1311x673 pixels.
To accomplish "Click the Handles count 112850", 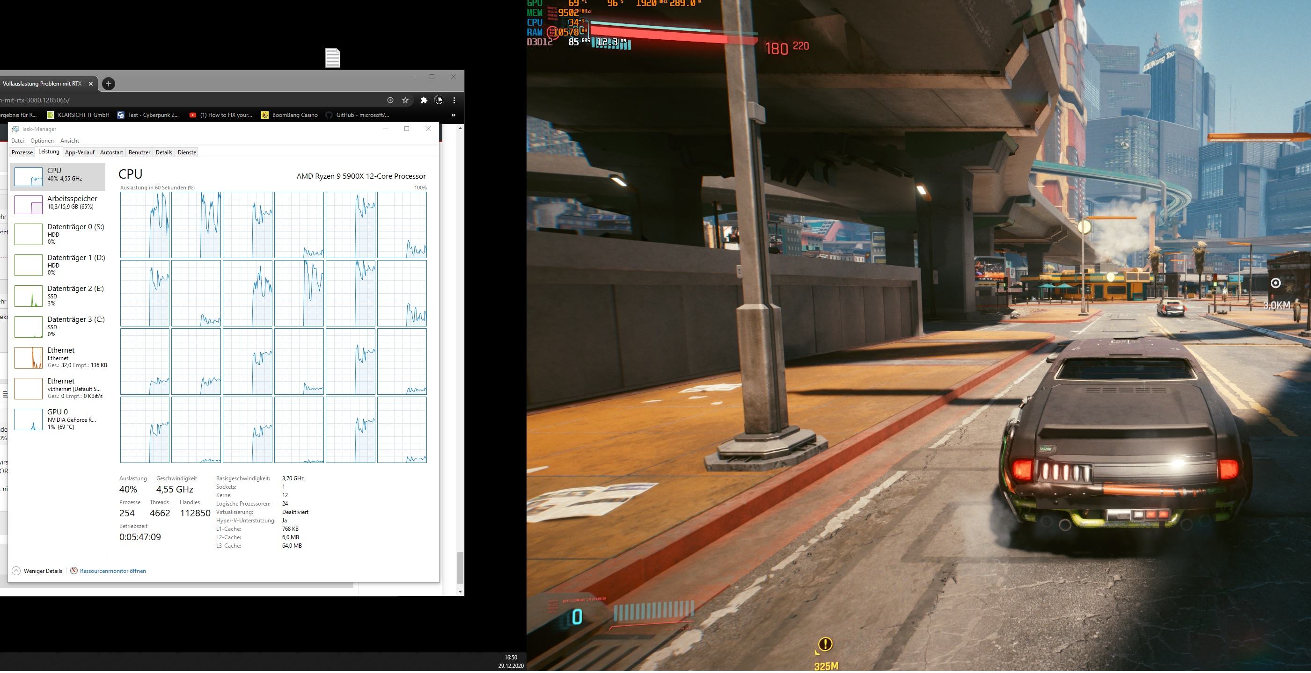I will pyautogui.click(x=195, y=513).
